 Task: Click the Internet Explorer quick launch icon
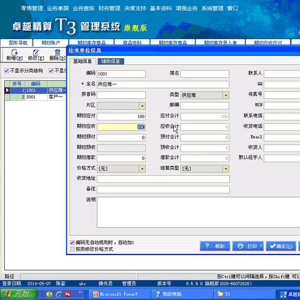click(x=59, y=294)
